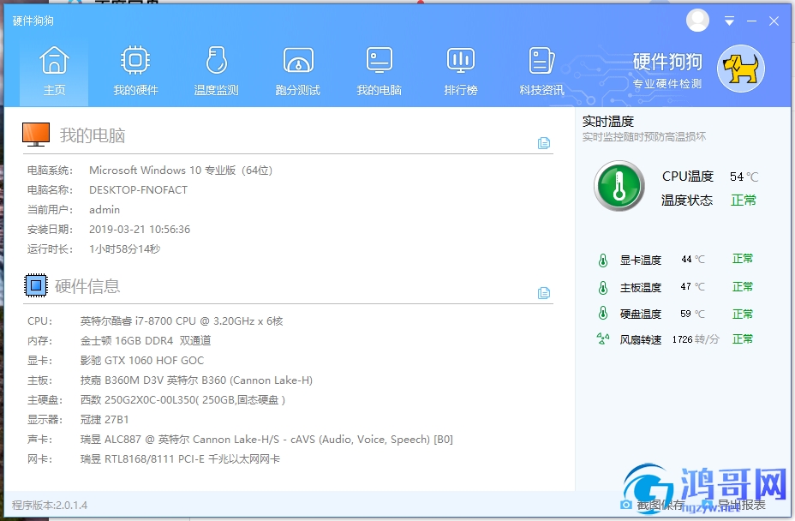Select CPU i7-8700 3.20GHz text
This screenshot has width=795, height=521.
[182, 321]
